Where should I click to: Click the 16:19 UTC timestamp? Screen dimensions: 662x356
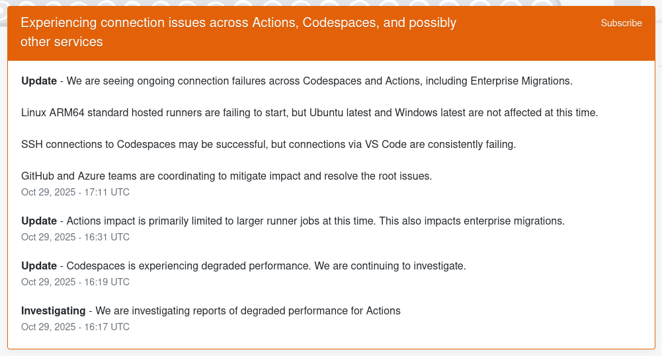(x=75, y=282)
